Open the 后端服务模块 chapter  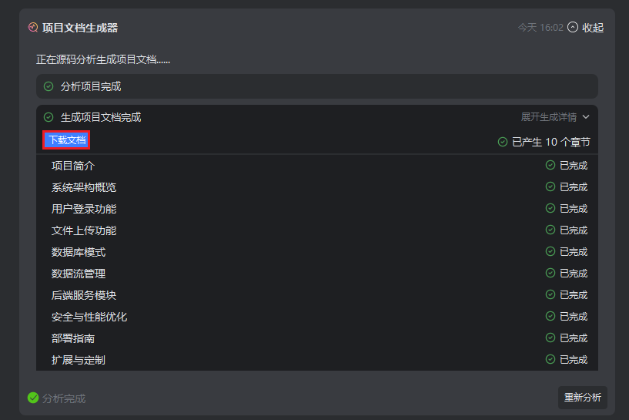(x=84, y=295)
